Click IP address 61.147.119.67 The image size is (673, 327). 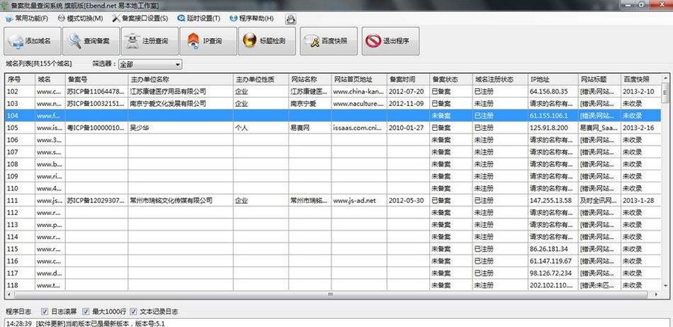point(550,261)
